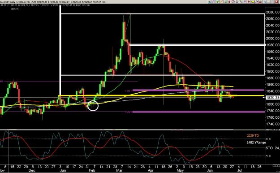Click the 1740.00 price axis label
The height and width of the screenshot is (173, 280).
pos(272,124)
